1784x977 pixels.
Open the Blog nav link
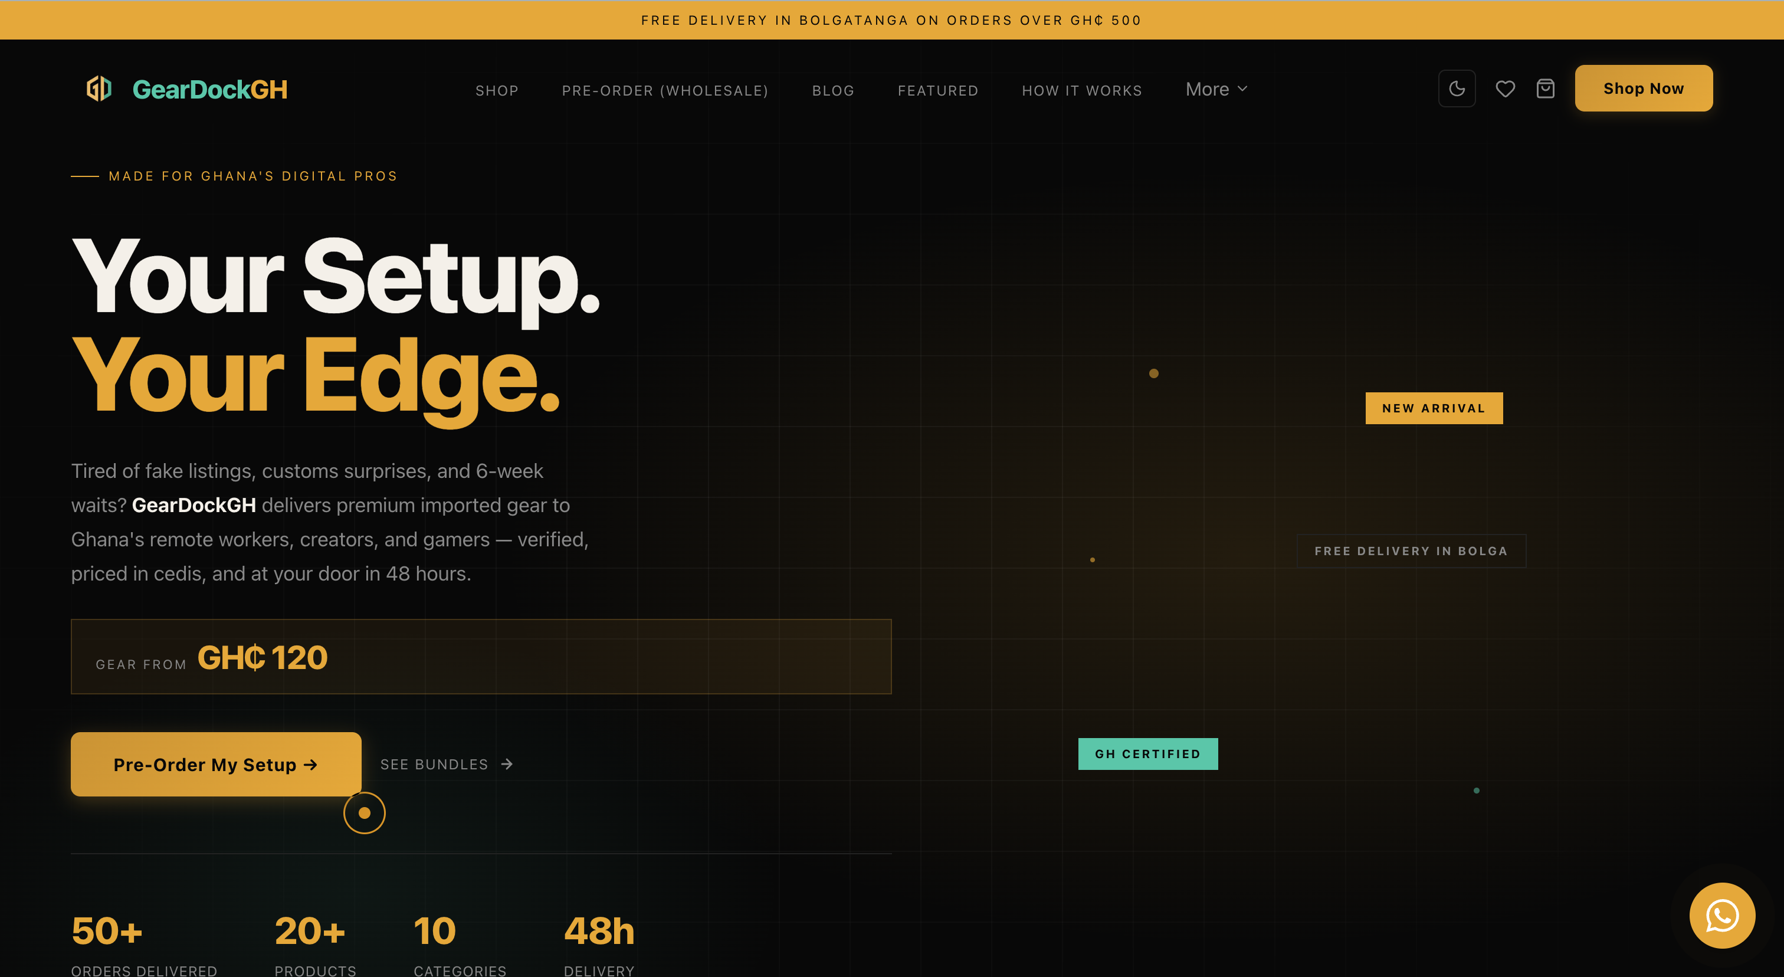point(833,91)
